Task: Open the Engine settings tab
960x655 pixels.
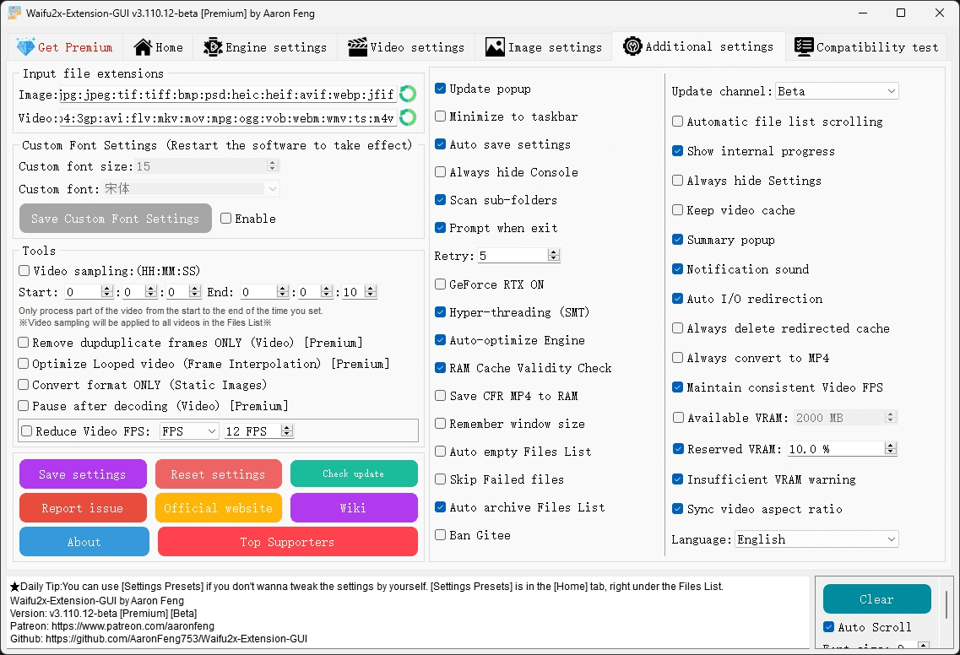Action: (x=265, y=47)
